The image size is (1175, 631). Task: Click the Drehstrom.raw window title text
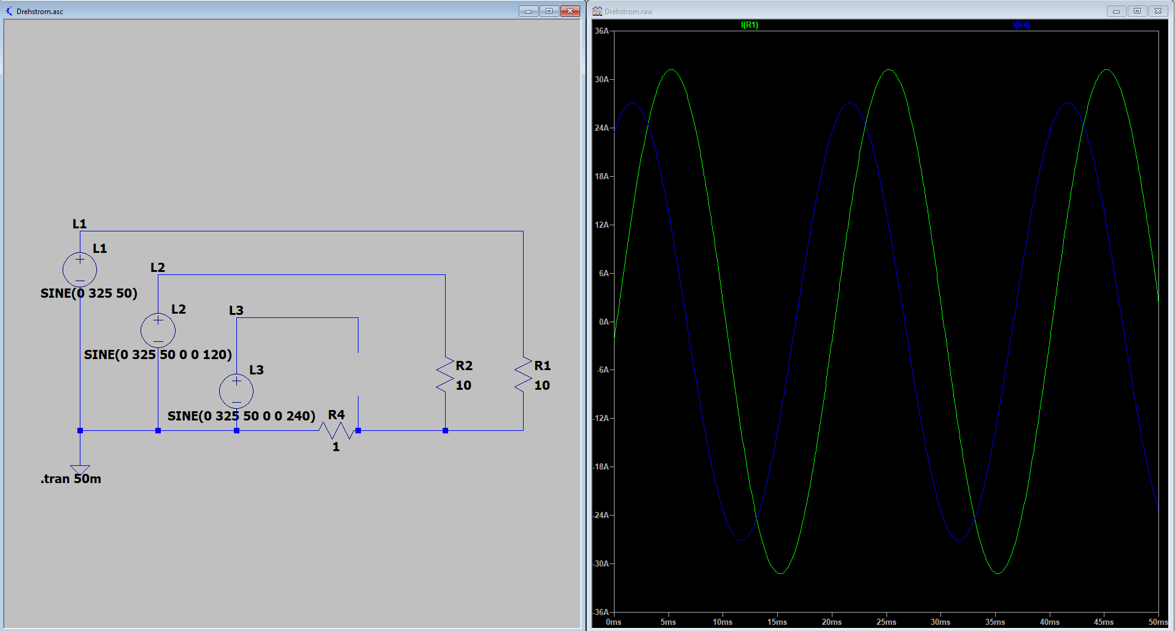point(629,12)
